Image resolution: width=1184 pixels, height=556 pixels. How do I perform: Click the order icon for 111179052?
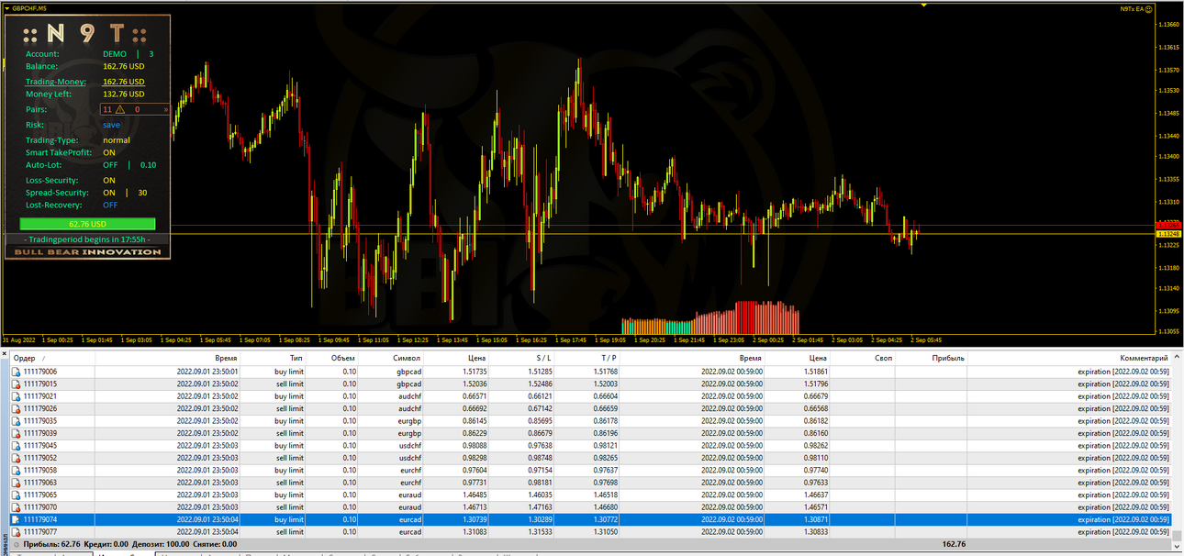pyautogui.click(x=16, y=458)
